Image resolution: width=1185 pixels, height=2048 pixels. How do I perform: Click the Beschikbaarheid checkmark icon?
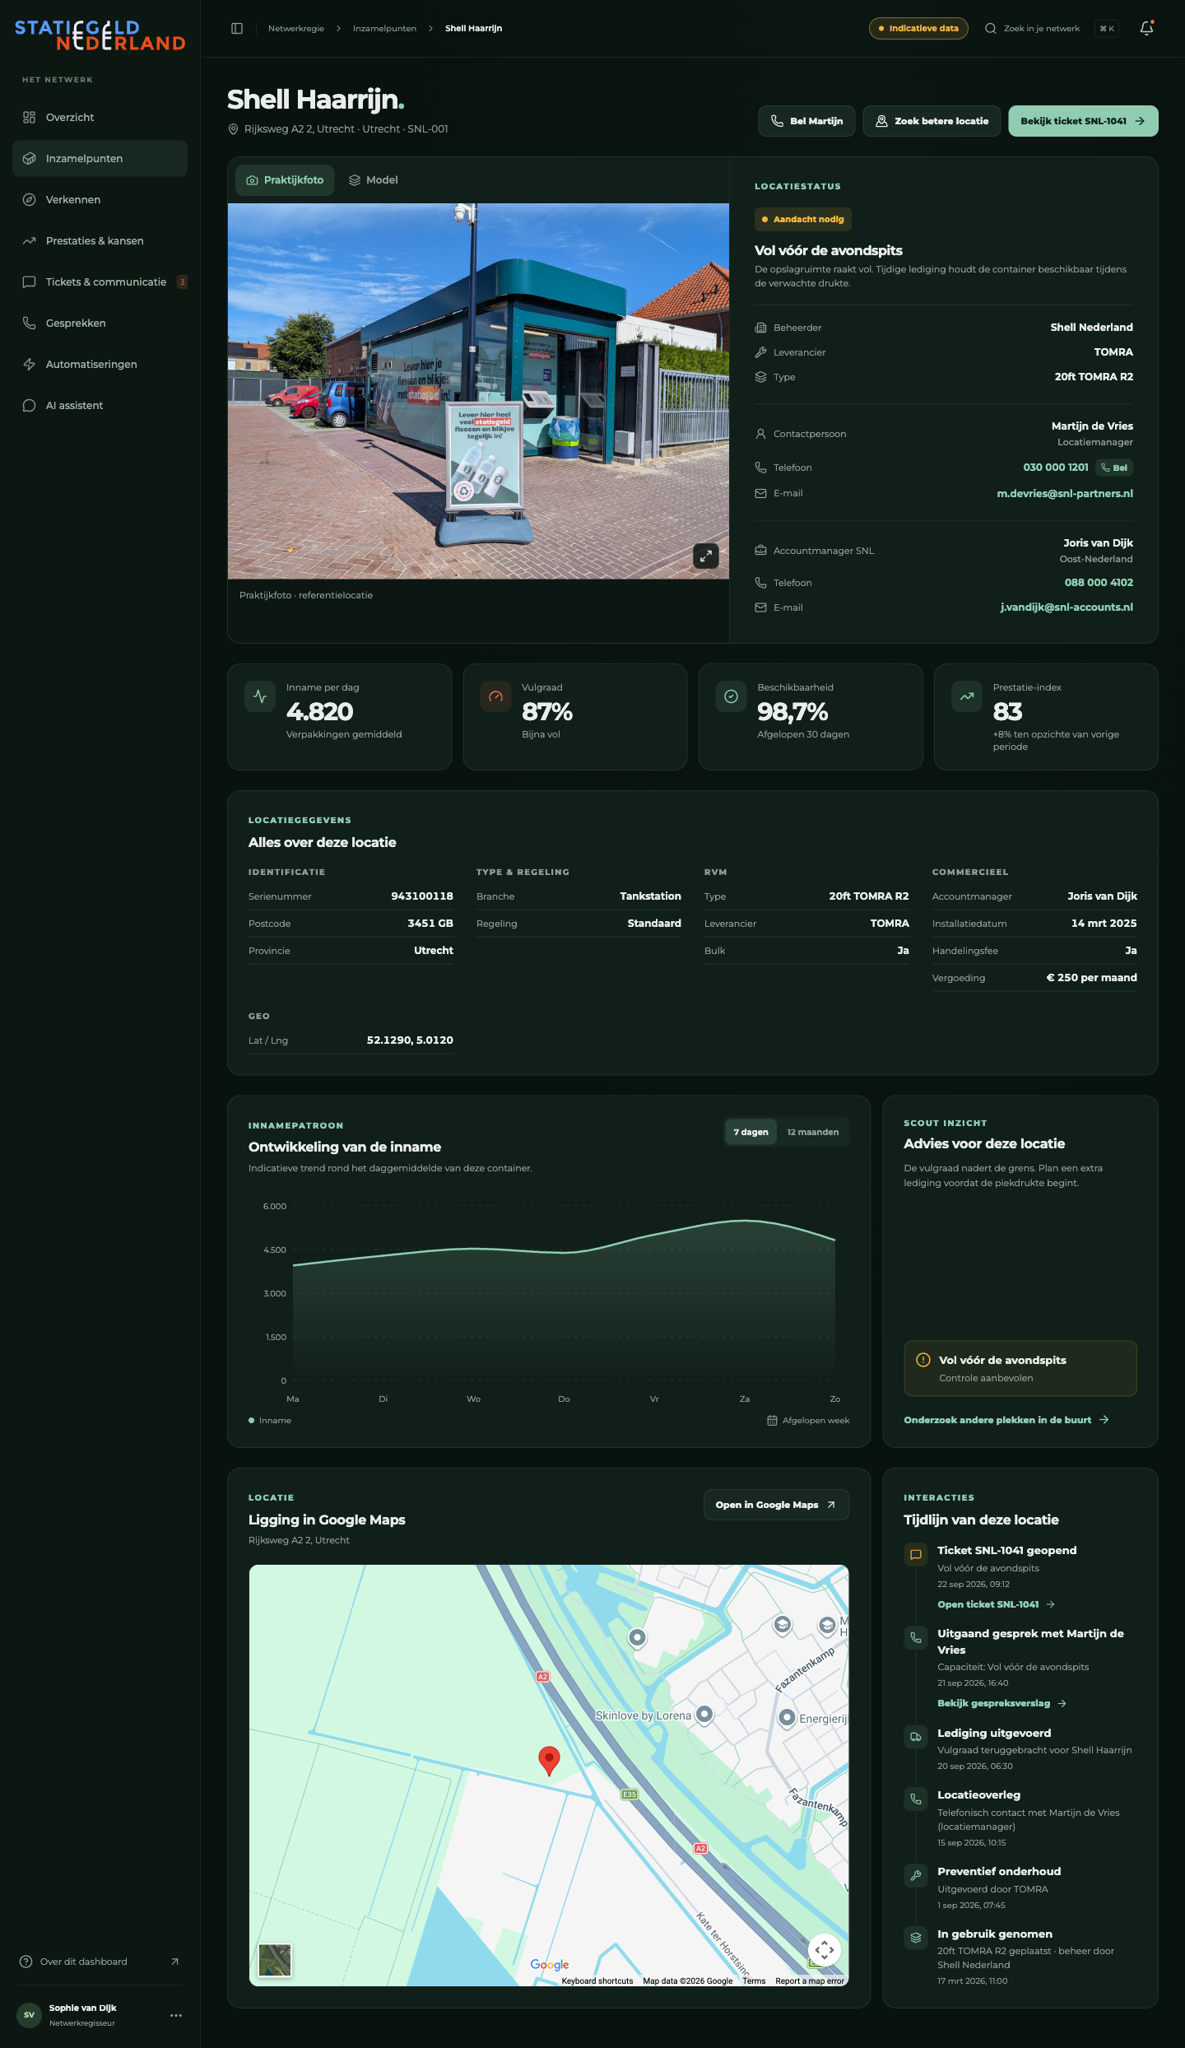[x=731, y=696]
